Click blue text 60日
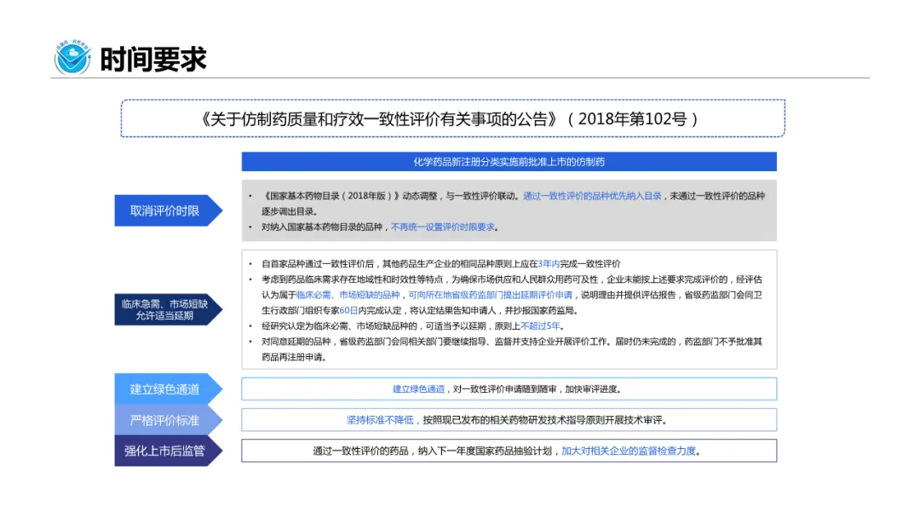 click(348, 310)
